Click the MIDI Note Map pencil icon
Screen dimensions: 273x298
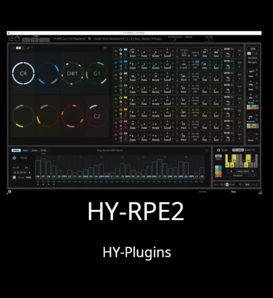coord(175,40)
